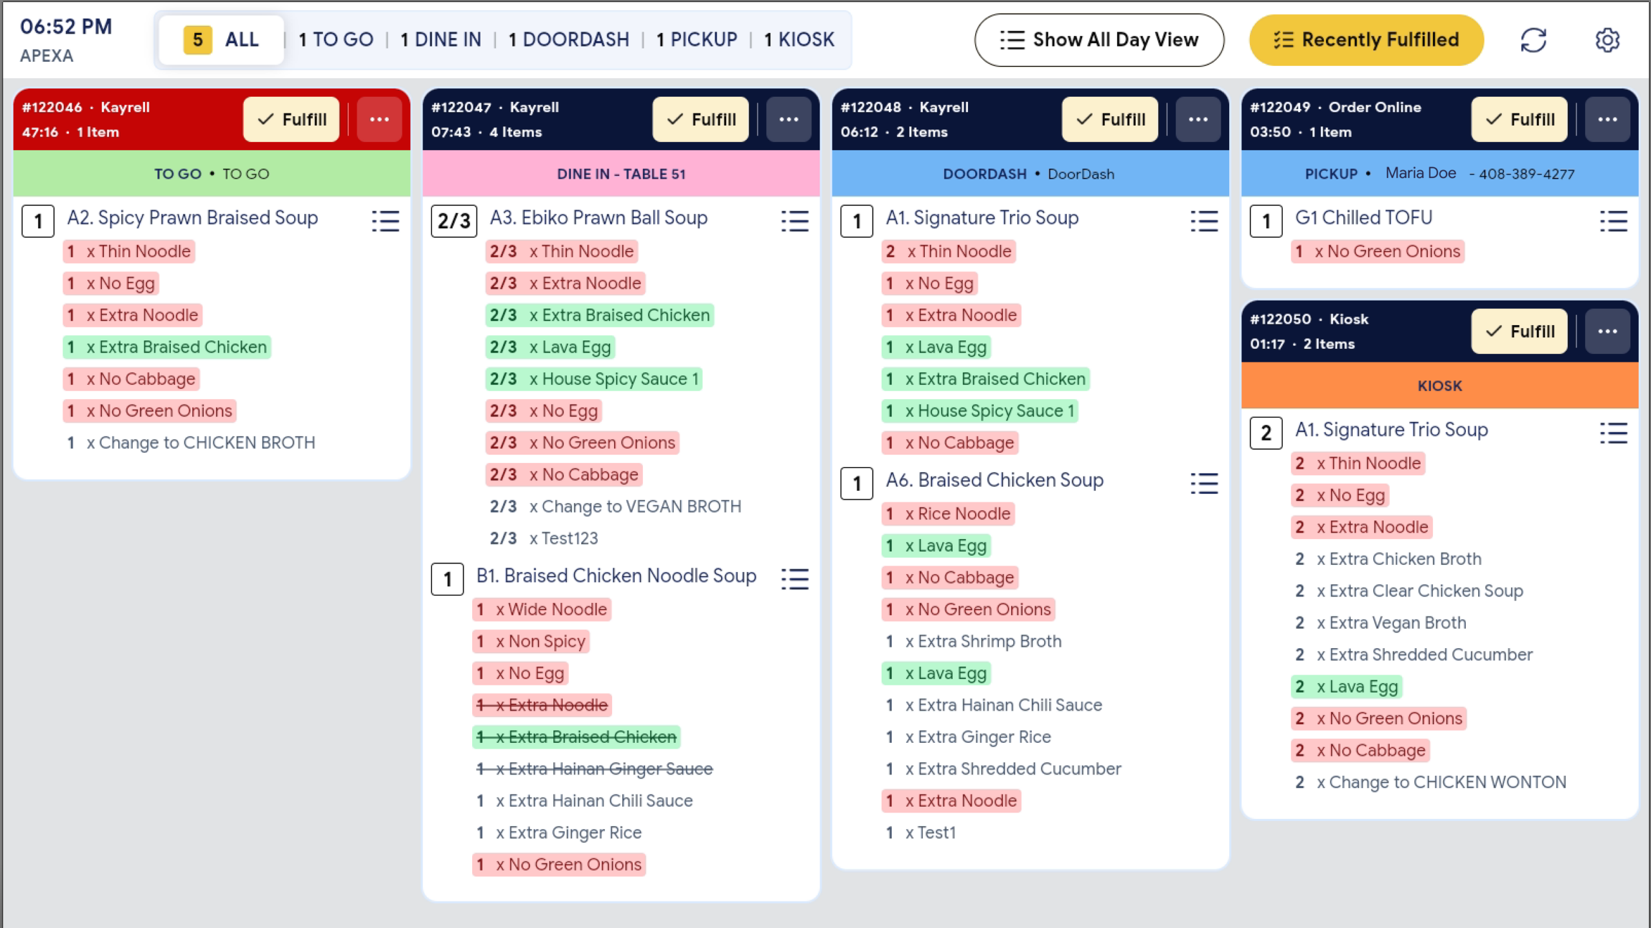The height and width of the screenshot is (928, 1651).
Task: Switch to the 1 DOORDASH filter tab
Action: [x=568, y=39]
